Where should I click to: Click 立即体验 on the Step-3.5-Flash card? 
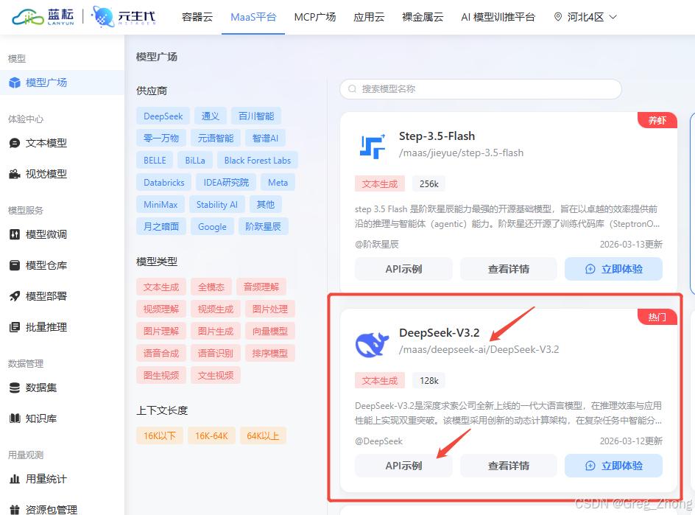point(613,269)
